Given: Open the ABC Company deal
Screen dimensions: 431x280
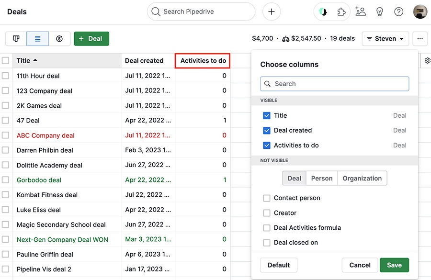Looking at the screenshot, I should 45,135.
